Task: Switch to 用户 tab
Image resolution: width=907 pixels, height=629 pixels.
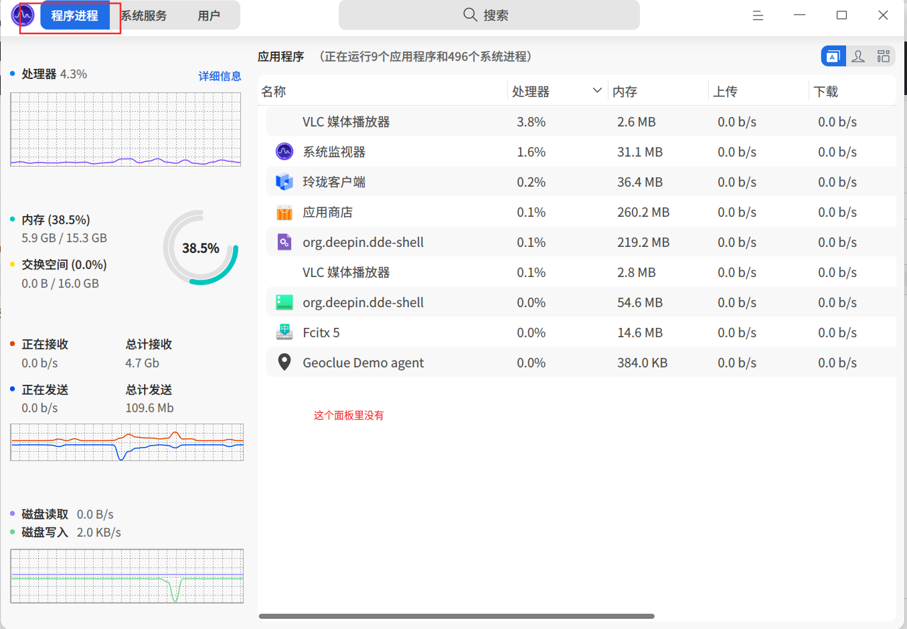Action: tap(209, 15)
